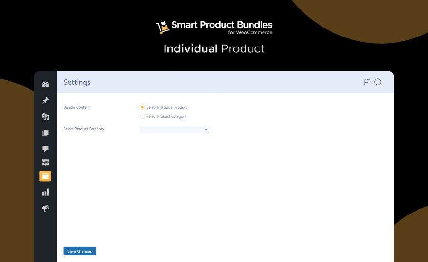Open the Analytics bar chart icon
Screen dimensions: 428x262
(45, 192)
